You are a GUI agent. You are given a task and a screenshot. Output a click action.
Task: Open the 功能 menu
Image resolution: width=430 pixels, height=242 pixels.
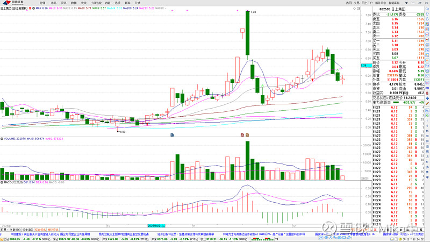[x=107, y=3]
